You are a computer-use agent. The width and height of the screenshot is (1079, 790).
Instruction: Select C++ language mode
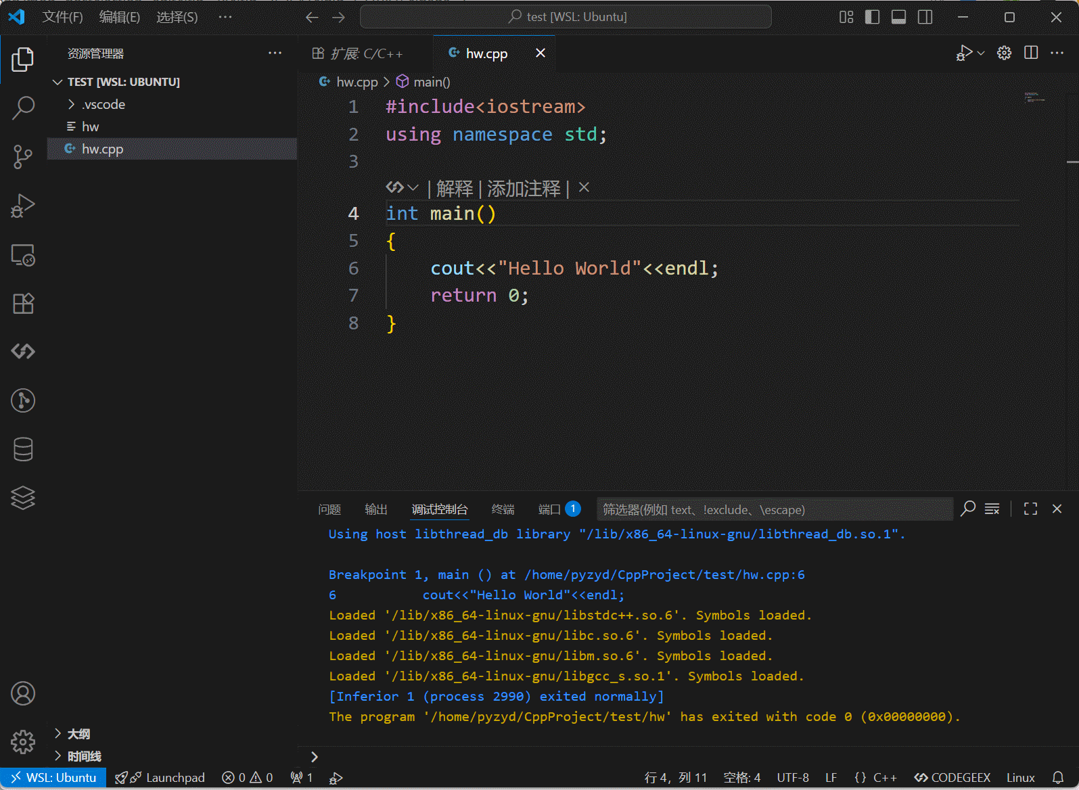pyautogui.click(x=885, y=778)
